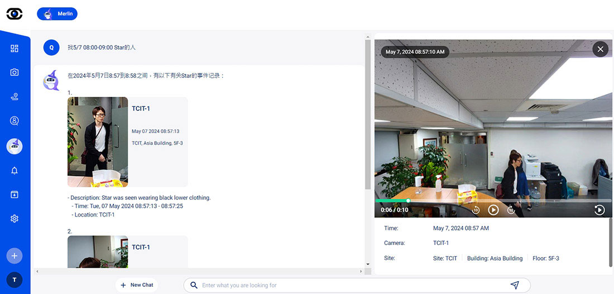Open the person profiles icon in sidebar
Screen dimensions: 614x294
tap(15, 121)
